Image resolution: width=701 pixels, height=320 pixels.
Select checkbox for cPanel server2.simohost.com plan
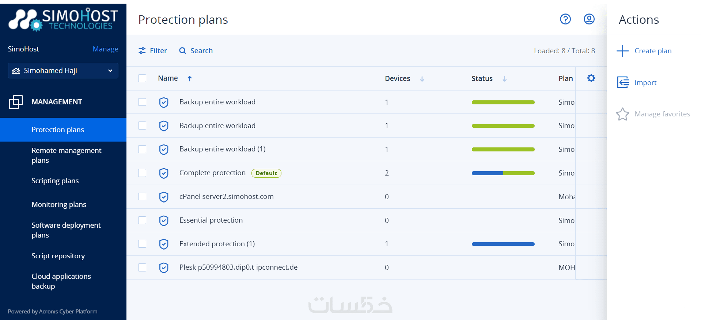tap(142, 197)
